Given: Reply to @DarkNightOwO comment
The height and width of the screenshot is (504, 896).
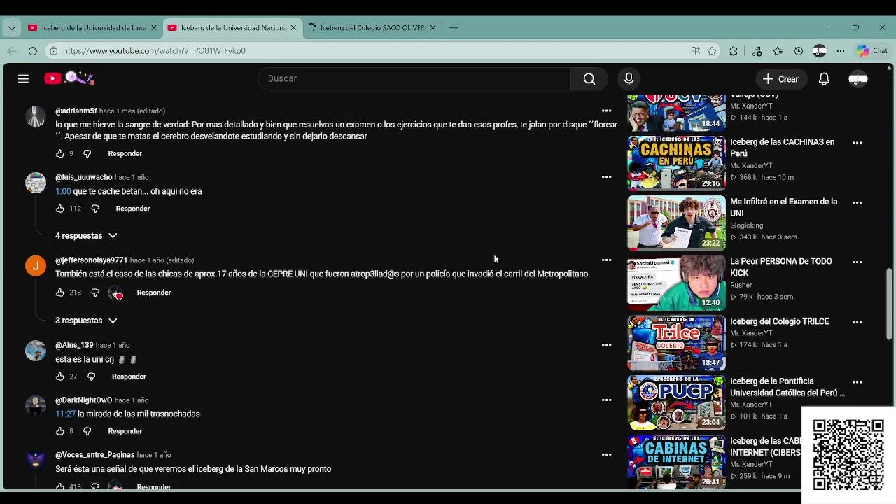Looking at the screenshot, I should pyautogui.click(x=125, y=431).
